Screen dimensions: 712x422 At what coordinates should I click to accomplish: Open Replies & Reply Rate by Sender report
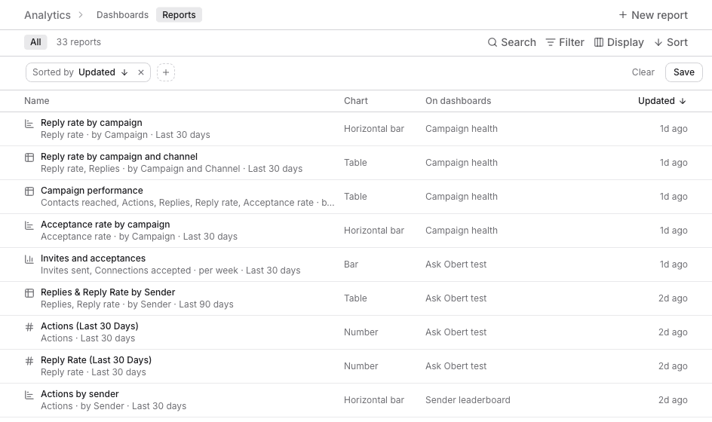coord(356,298)
